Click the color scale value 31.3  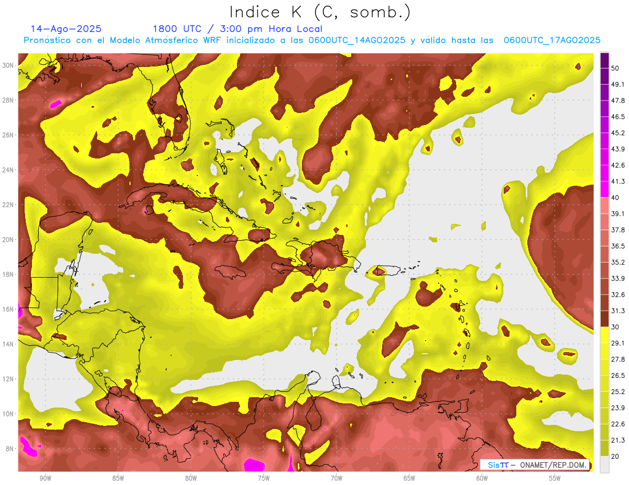[618, 311]
